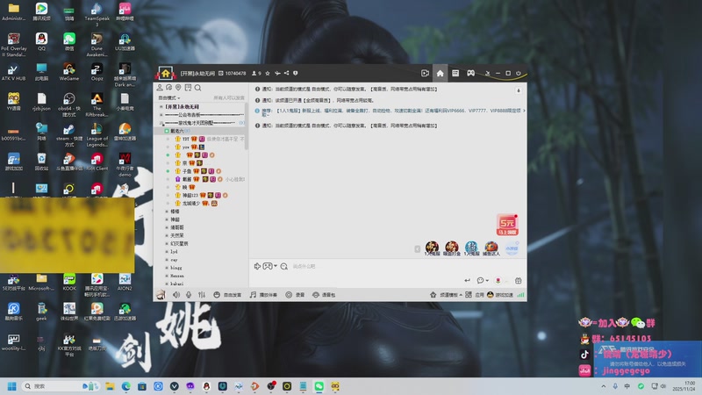The image size is (702, 395).
Task: Click the shield report icon in channel header
Action: (x=296, y=73)
